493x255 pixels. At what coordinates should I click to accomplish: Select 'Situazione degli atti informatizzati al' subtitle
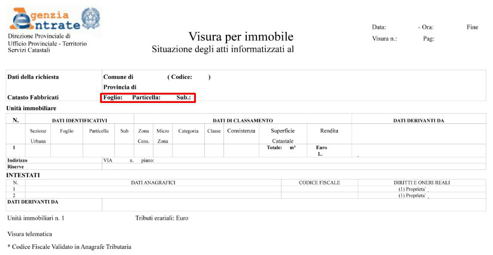(223, 49)
